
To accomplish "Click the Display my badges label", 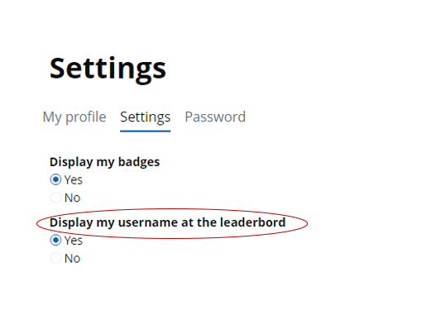I will (104, 162).
